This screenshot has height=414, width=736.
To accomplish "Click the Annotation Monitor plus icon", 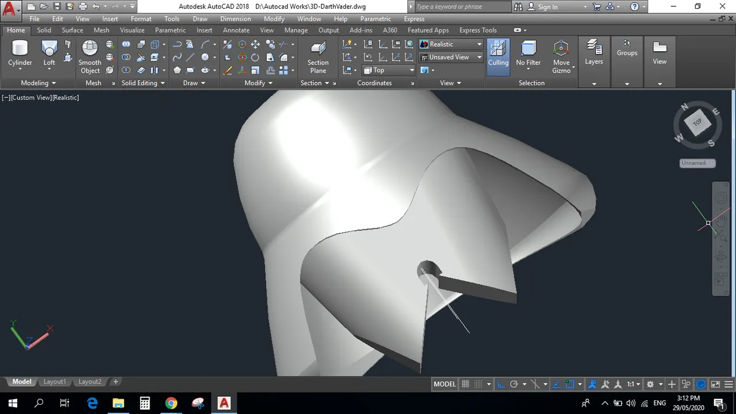I will 672,384.
